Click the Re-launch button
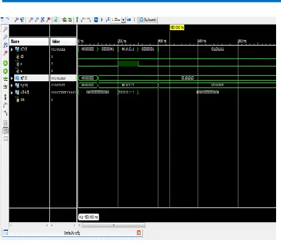Viewport: 281px width, 245px height. coord(149,20)
